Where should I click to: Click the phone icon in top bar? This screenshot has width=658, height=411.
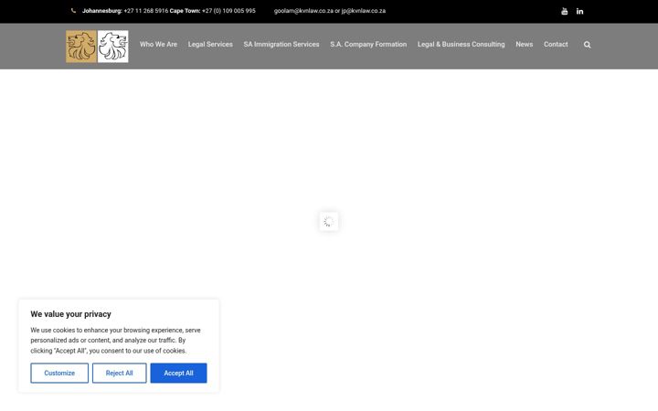(x=73, y=11)
